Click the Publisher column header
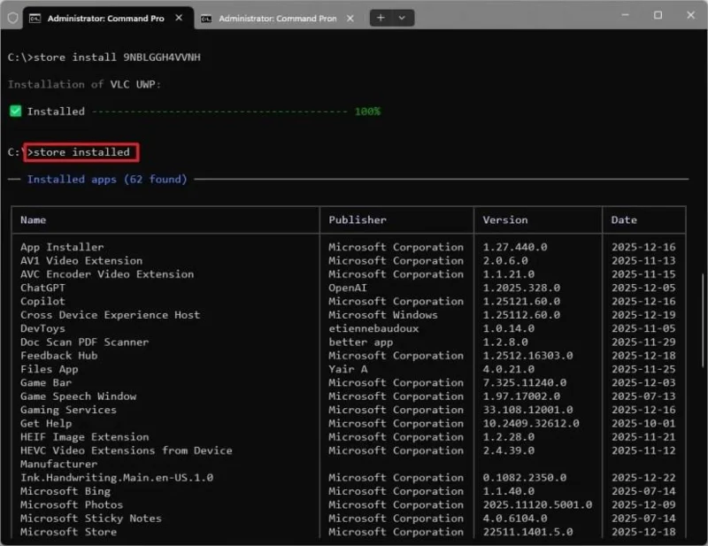This screenshot has height=546, width=708. click(358, 220)
